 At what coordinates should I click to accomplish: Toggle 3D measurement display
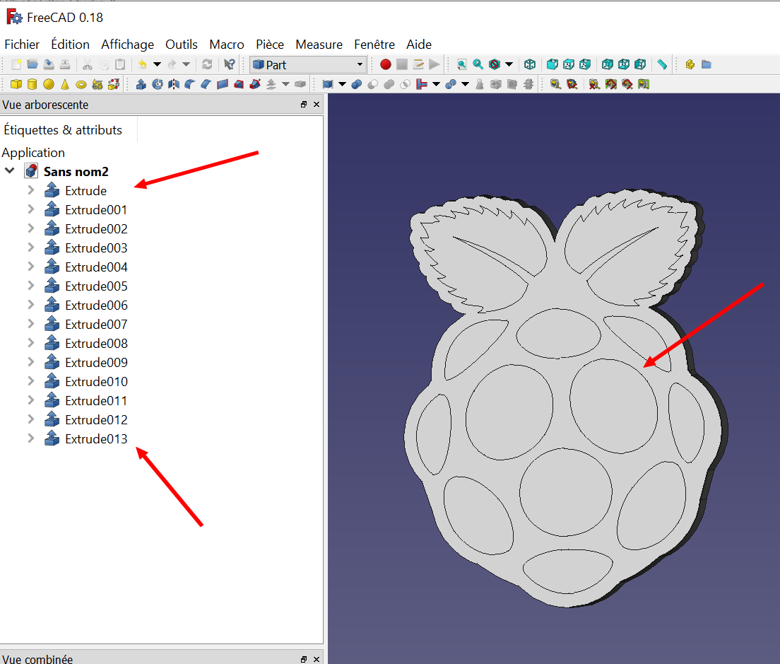click(x=627, y=85)
